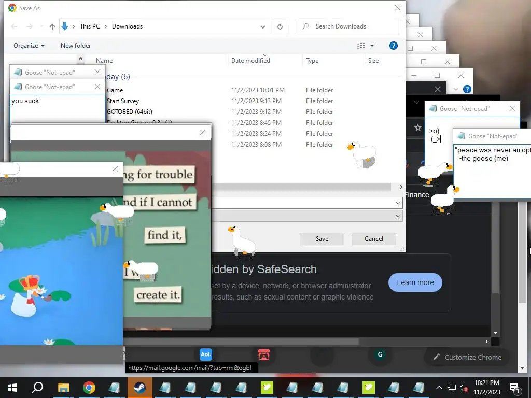Click File folder type in the 8:24 PM row
This screenshot has height=398, width=531.
[319, 134]
